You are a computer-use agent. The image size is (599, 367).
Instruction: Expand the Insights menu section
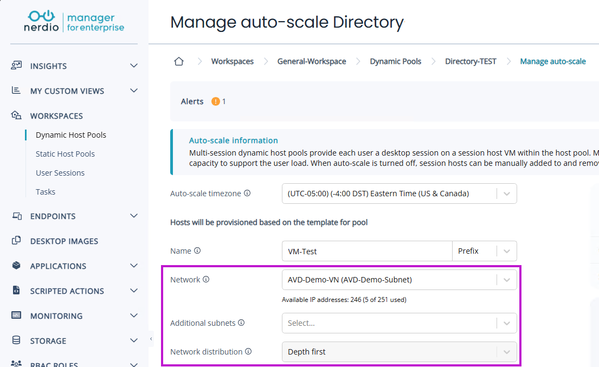tap(134, 66)
